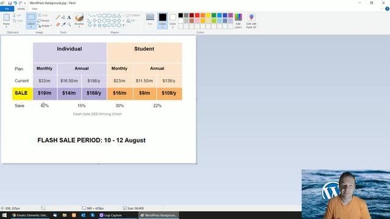Pick the yellow color swatch
This screenshot has width=390, height=219.
(208, 15)
